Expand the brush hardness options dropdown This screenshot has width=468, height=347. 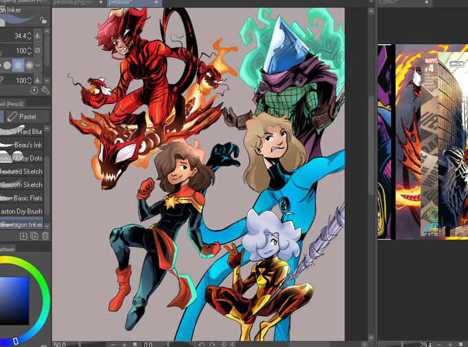tap(38, 65)
